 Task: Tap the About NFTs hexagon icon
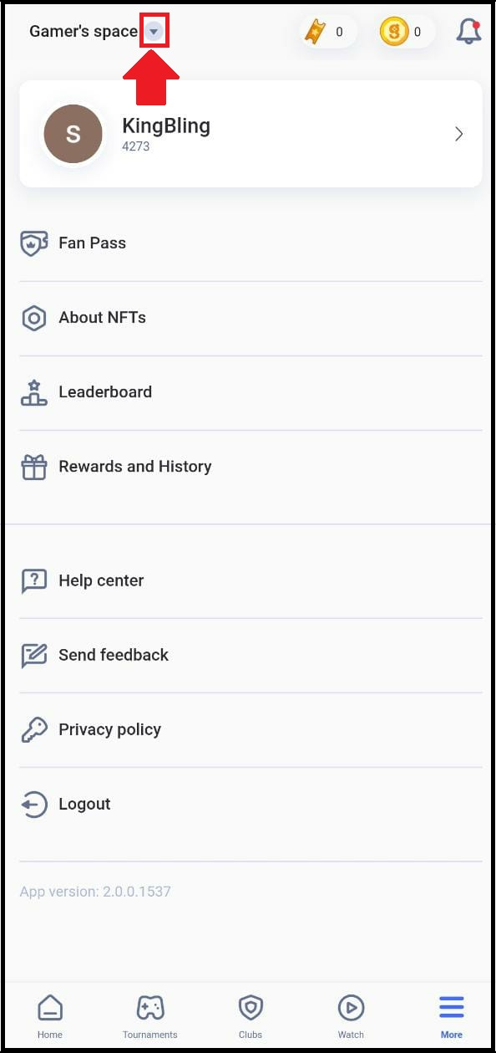[34, 318]
